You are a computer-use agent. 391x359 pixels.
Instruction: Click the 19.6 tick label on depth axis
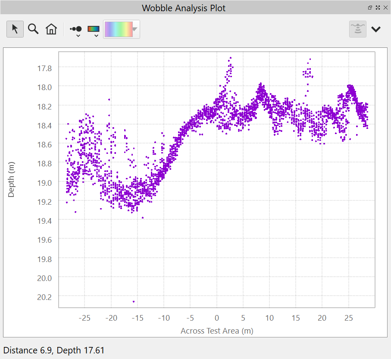(x=44, y=240)
